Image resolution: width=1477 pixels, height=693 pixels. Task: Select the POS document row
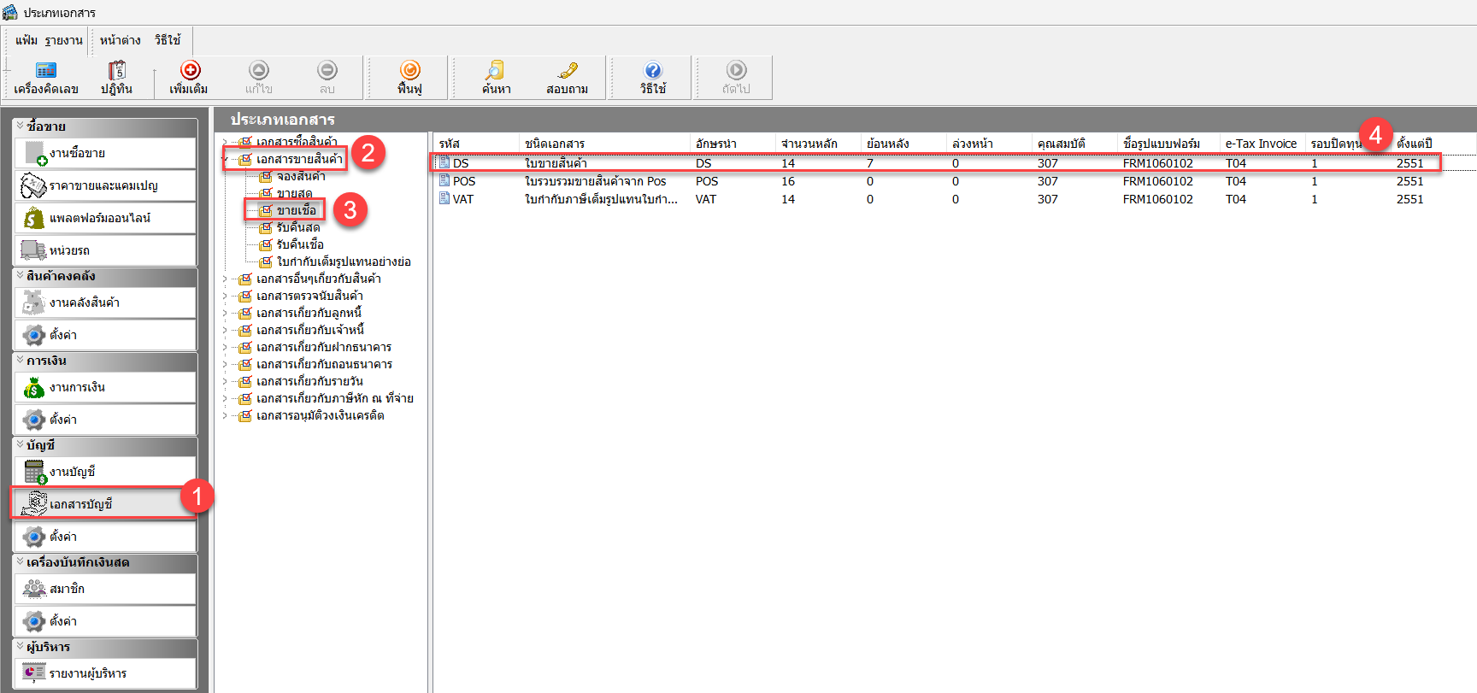point(464,181)
